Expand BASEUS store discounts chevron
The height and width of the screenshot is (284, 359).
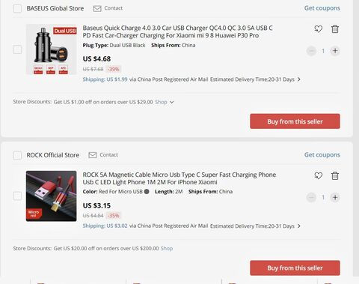click(x=171, y=102)
